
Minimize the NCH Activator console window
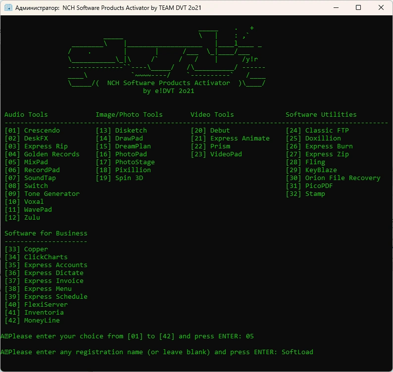336,8
